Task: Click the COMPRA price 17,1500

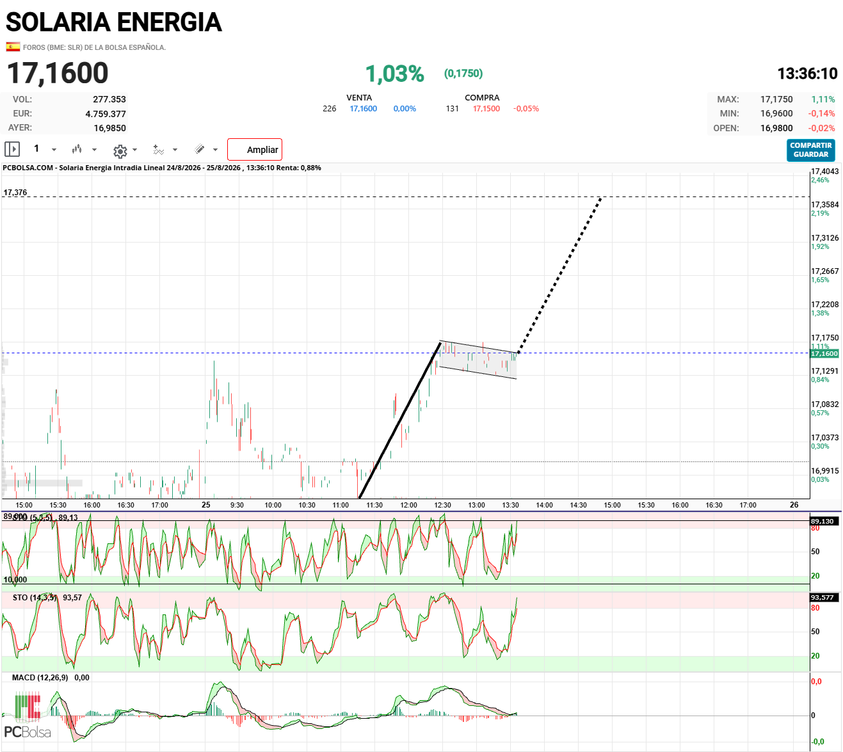Action: (x=486, y=109)
